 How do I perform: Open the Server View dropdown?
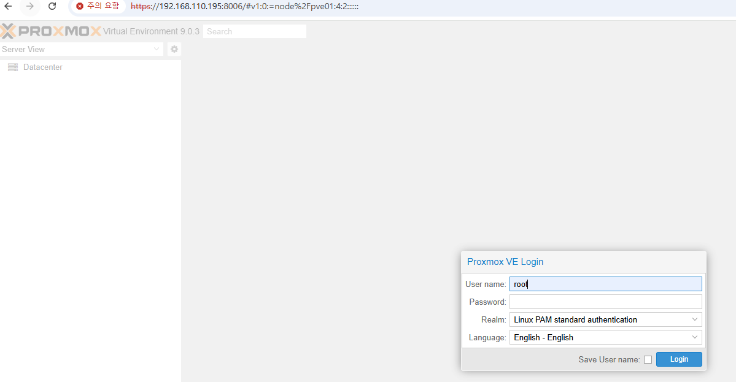pos(81,49)
